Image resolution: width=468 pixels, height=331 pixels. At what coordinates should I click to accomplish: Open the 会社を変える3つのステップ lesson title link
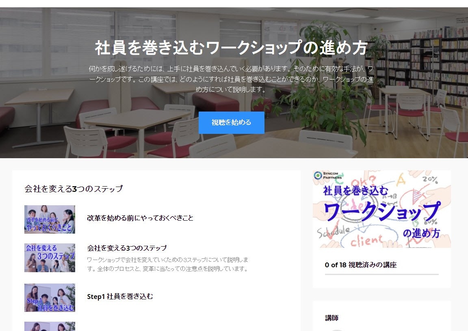coord(127,248)
